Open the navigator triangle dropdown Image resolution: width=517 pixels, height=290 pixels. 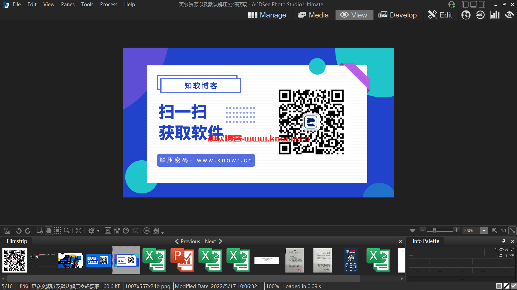point(412,231)
